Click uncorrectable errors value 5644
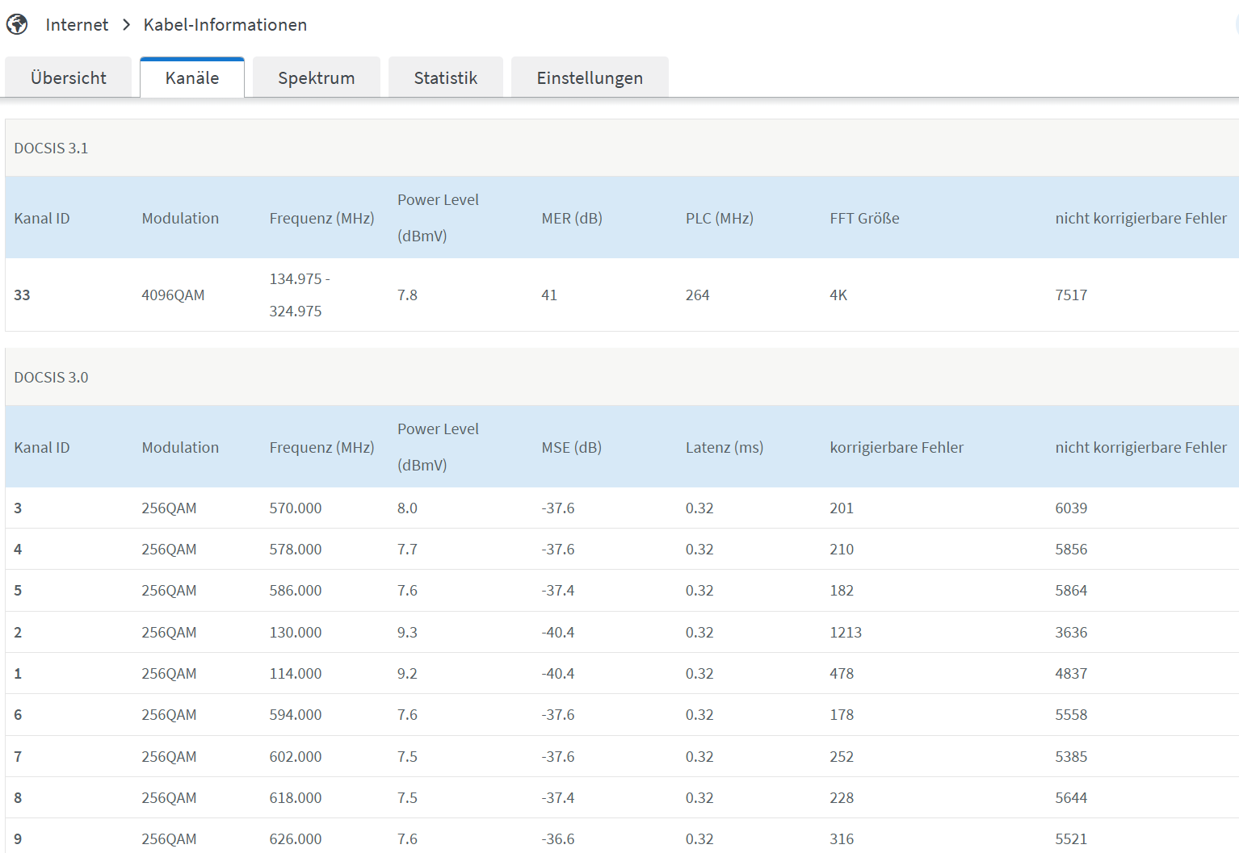The height and width of the screenshot is (853, 1239). tap(1071, 798)
